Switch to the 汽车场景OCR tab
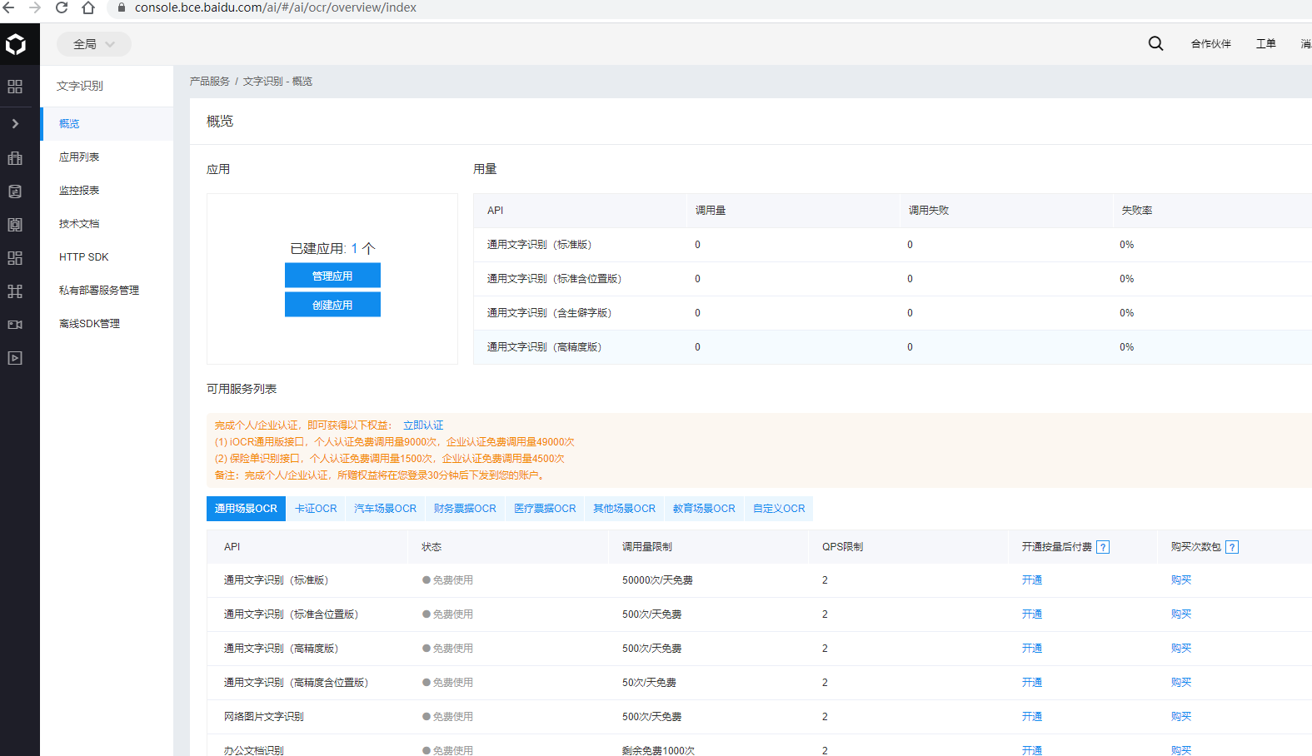 385,509
